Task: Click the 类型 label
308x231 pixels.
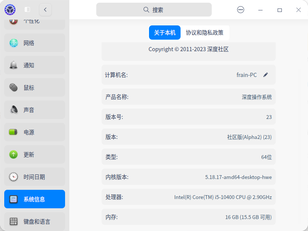Action: pos(112,157)
